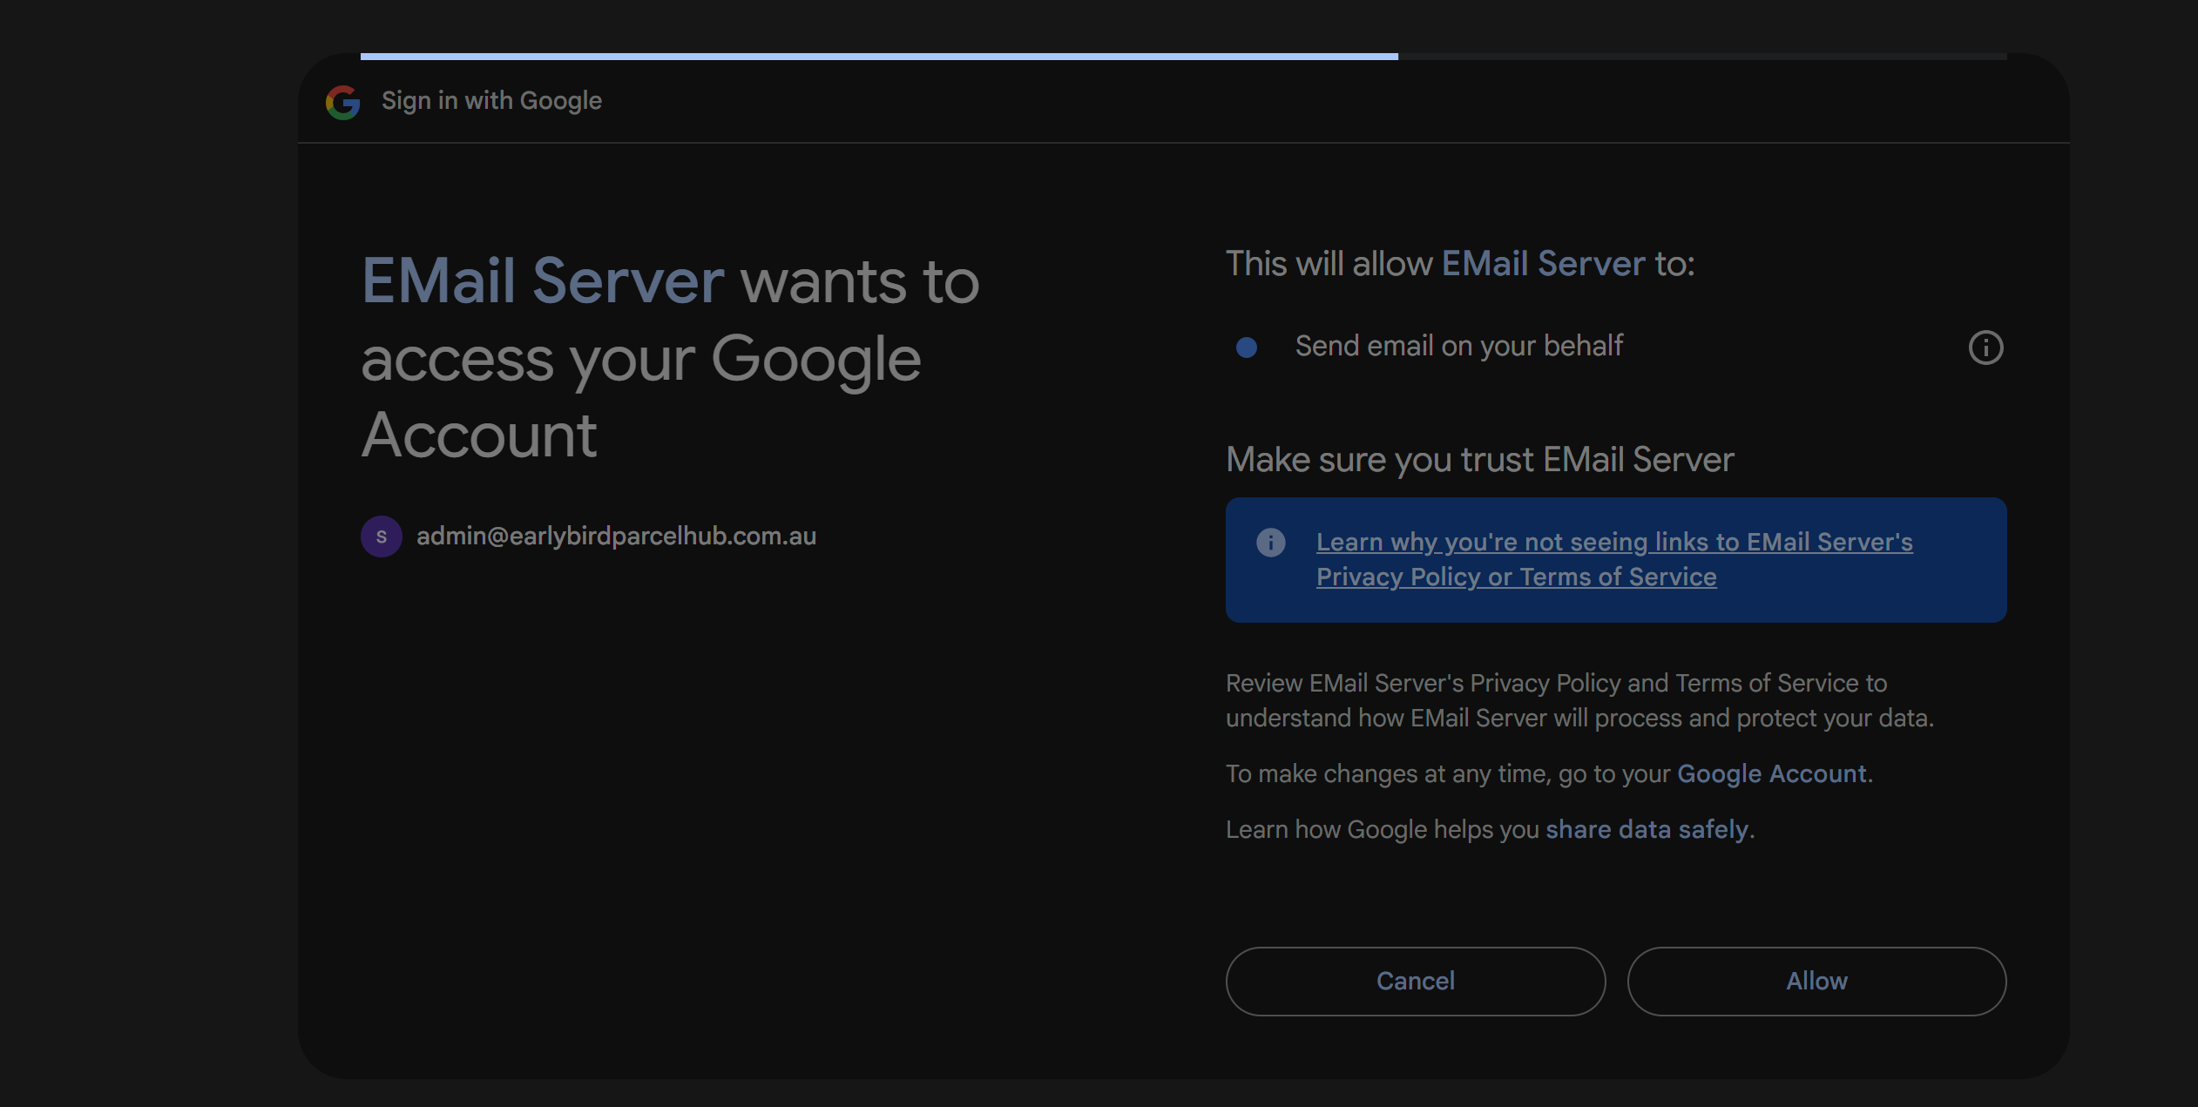
Task: Click EMail Server name in main heading
Action: [x=542, y=281]
